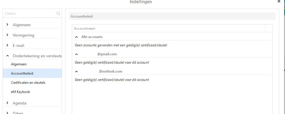The height and width of the screenshot is (114, 285).
Task: Click the empty column header next to Accountnaam
Action: [x=269, y=29]
